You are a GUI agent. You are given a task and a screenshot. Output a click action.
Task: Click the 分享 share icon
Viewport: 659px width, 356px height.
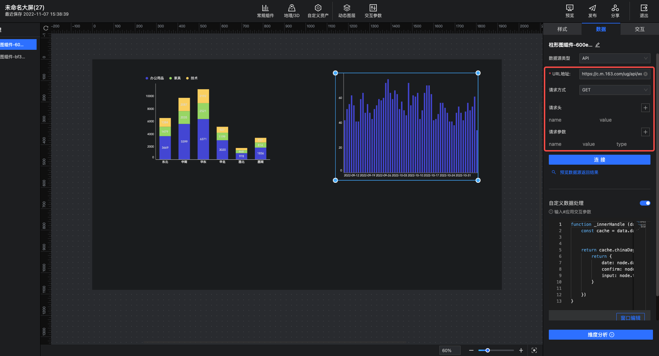pos(615,8)
